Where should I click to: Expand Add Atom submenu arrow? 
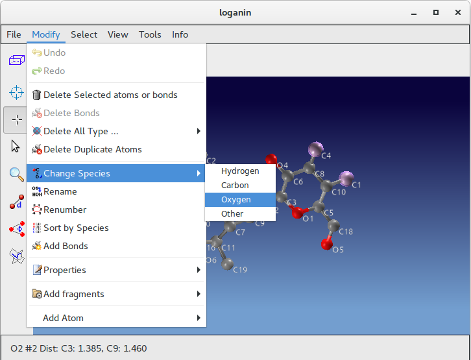point(199,318)
